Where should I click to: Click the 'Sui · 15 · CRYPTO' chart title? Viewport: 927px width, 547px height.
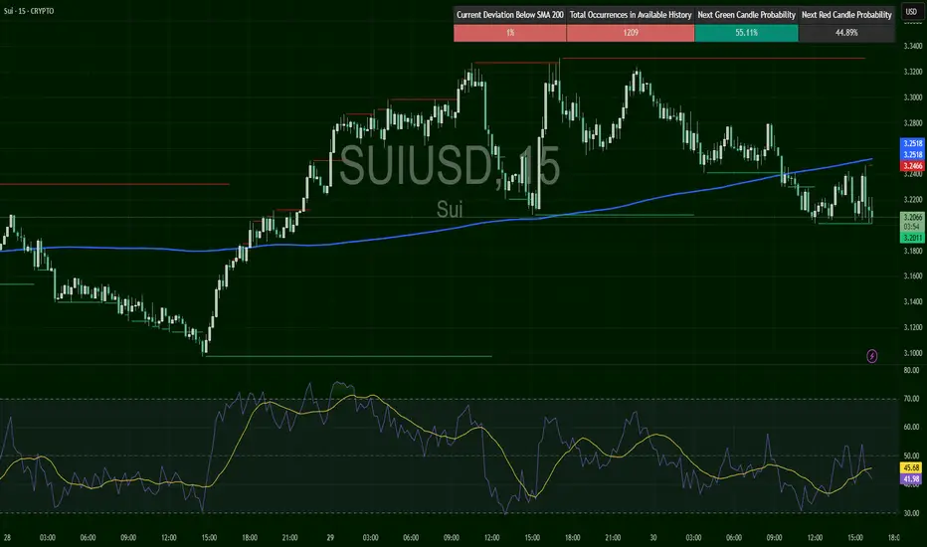(x=29, y=11)
